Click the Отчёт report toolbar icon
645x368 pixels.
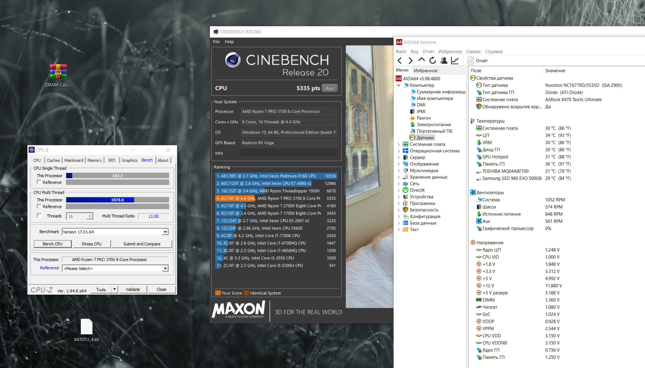pos(470,61)
